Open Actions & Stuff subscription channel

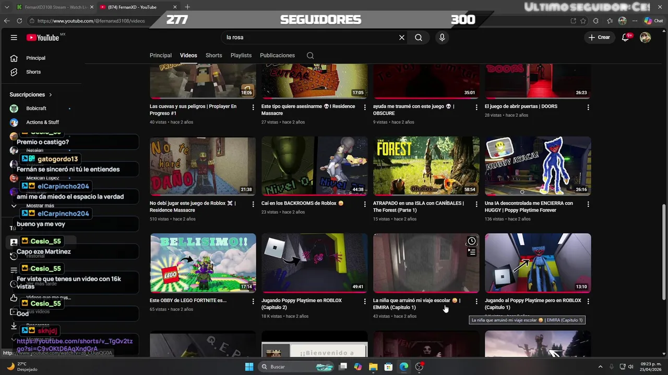tap(42, 122)
